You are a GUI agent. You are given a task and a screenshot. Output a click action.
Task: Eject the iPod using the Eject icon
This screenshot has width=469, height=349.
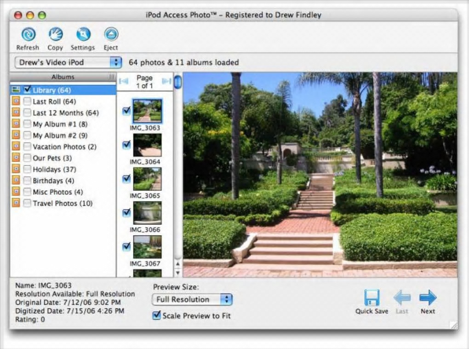[111, 34]
